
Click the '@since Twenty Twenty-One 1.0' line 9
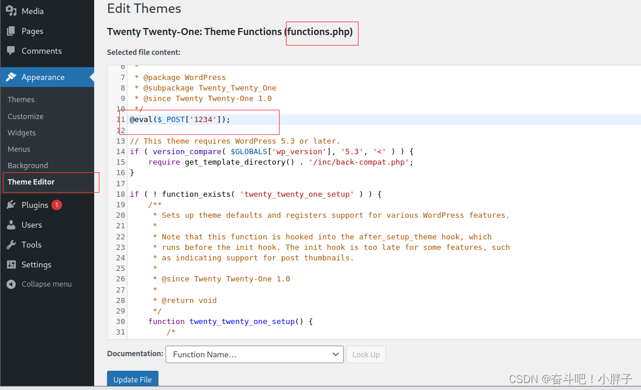coord(203,99)
